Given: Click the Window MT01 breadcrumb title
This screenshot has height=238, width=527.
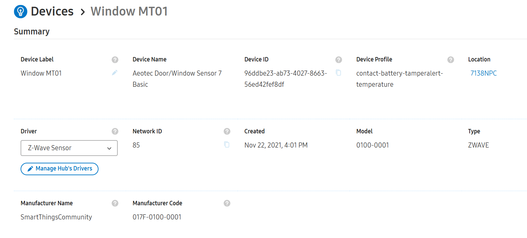Looking at the screenshot, I should point(129,12).
